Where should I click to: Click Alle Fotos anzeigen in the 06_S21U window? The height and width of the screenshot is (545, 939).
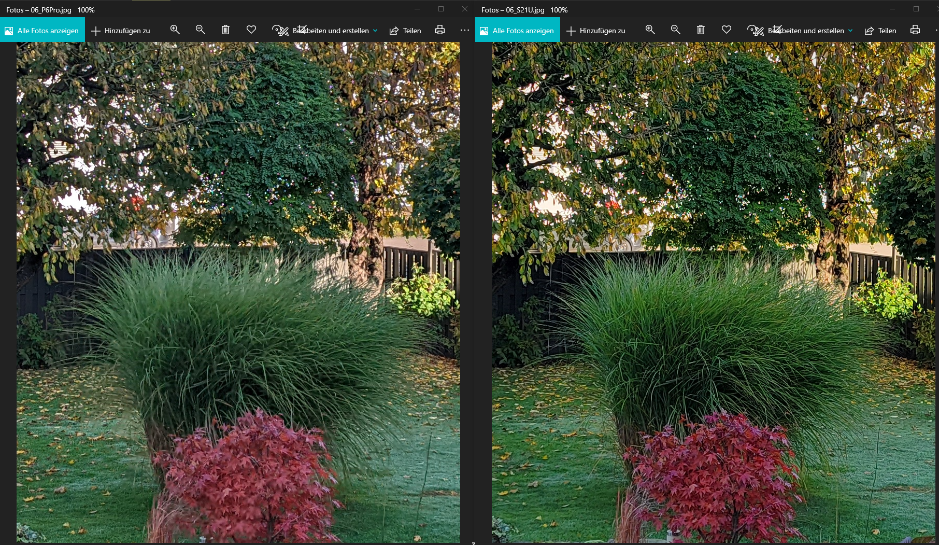pyautogui.click(x=518, y=31)
